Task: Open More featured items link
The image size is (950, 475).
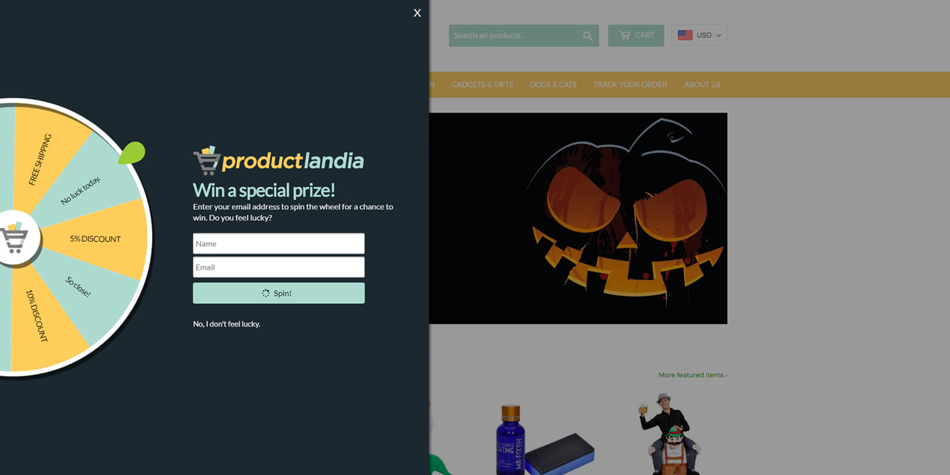Action: tap(693, 375)
